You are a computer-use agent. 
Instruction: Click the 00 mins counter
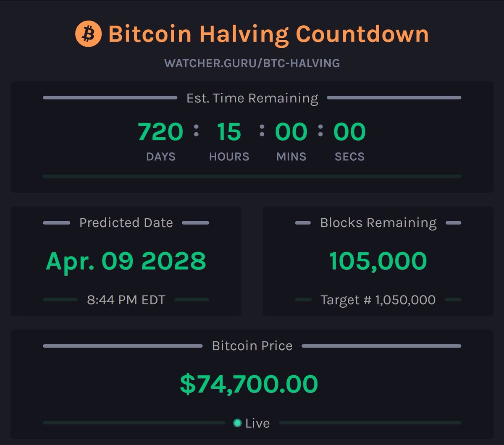click(291, 132)
